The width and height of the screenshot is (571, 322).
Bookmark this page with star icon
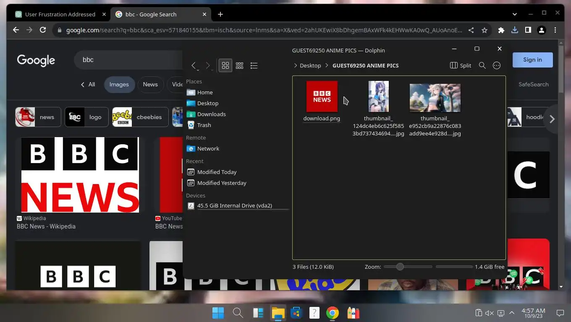[485, 30]
